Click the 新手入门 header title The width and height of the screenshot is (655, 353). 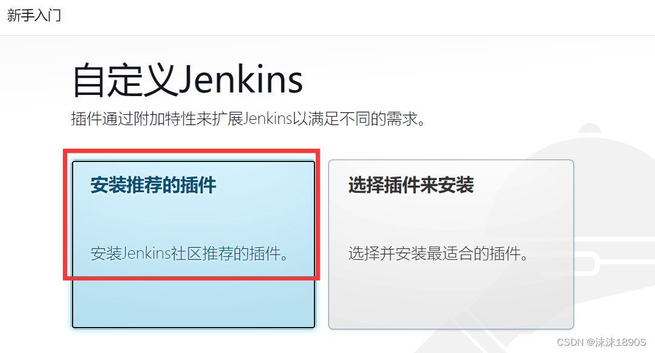click(x=34, y=16)
